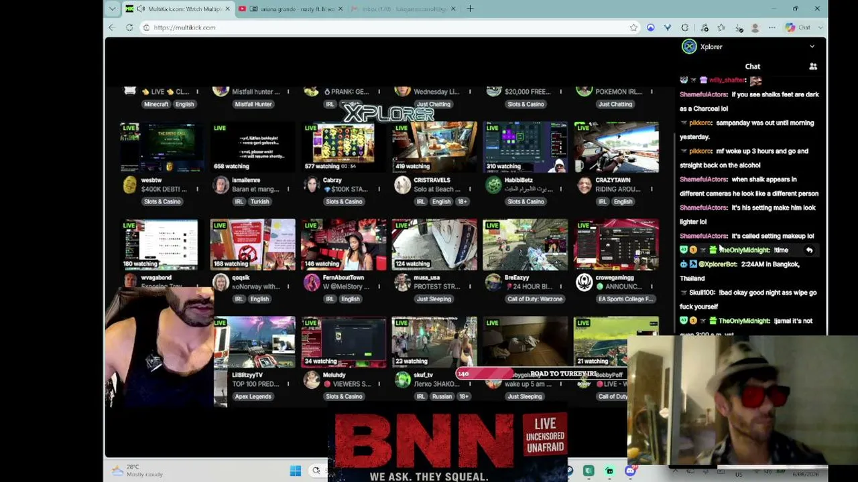Close the ariana grande YouTube tab
This screenshot has width=858, height=482.
341,9
